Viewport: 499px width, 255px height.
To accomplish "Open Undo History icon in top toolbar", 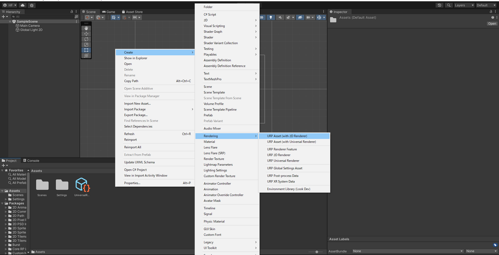I will click(x=440, y=5).
